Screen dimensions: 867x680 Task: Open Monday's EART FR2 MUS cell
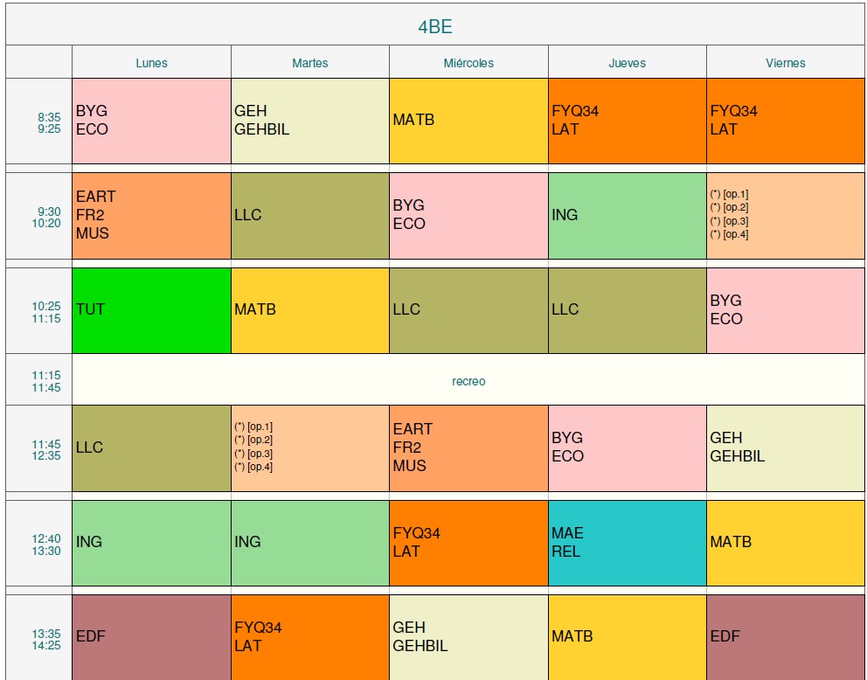151,216
